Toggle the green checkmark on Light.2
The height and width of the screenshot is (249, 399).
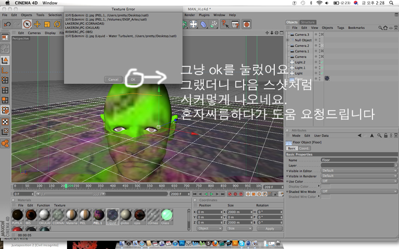pyautogui.click(x=322, y=62)
